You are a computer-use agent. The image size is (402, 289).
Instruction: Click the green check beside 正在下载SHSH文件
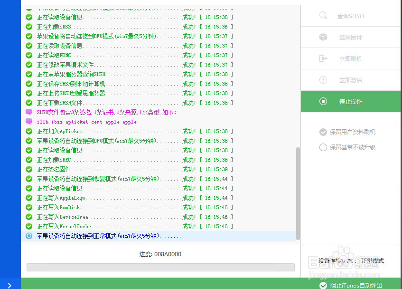point(29,103)
